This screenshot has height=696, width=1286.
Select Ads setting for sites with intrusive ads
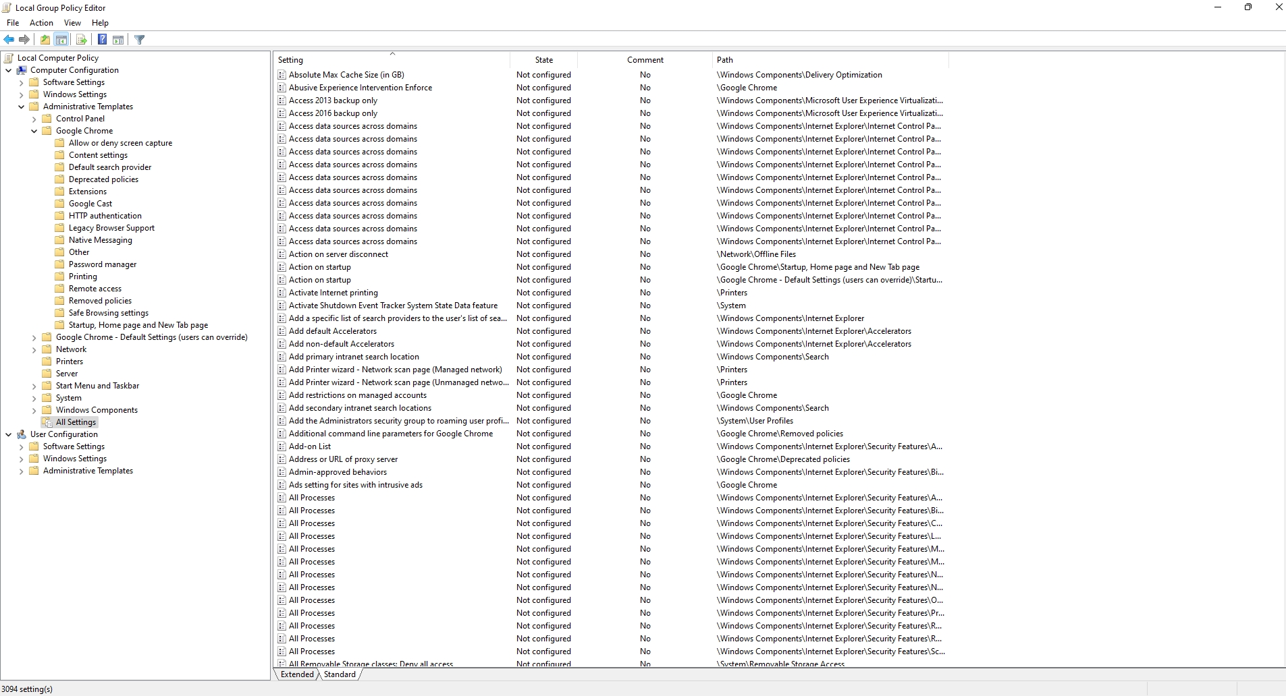(x=356, y=485)
